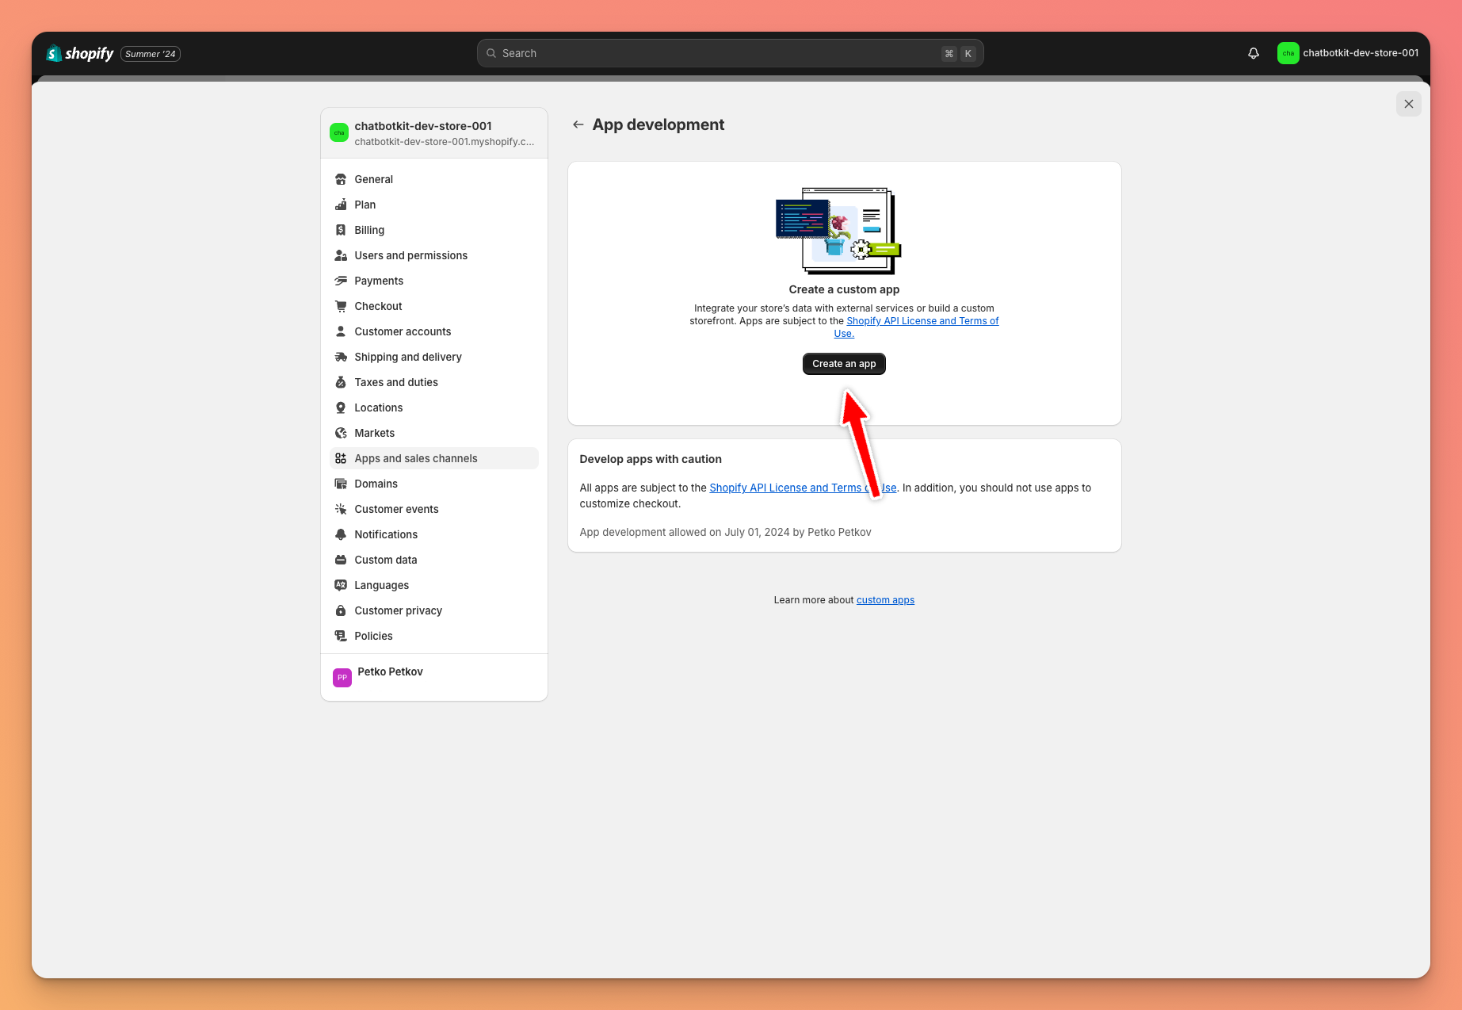Open Shipping and delivery settings
Viewport: 1462px width, 1010px height.
[x=433, y=357]
